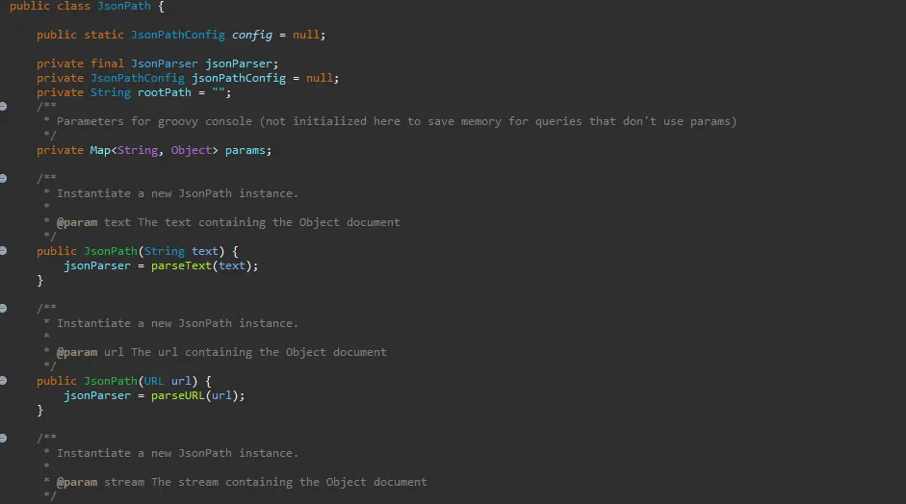Collapse the 'Parameters for groovy console' comment fold marker

3,106
